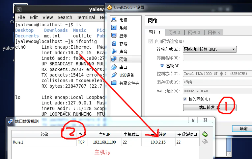Viewport: 252px width, 159px height.
Task: Click the Desktop folder name in terminal
Action: pyautogui.click(x=24, y=30)
